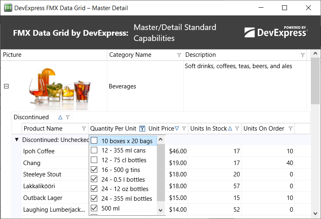Select the Outback Lager row
The width and height of the screenshot is (321, 219).
55,198
